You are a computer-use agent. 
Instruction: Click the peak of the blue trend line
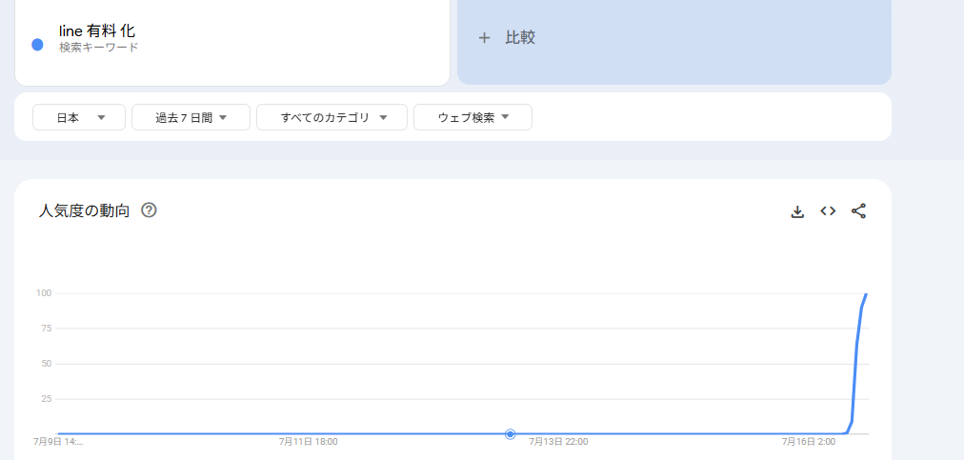tap(866, 294)
